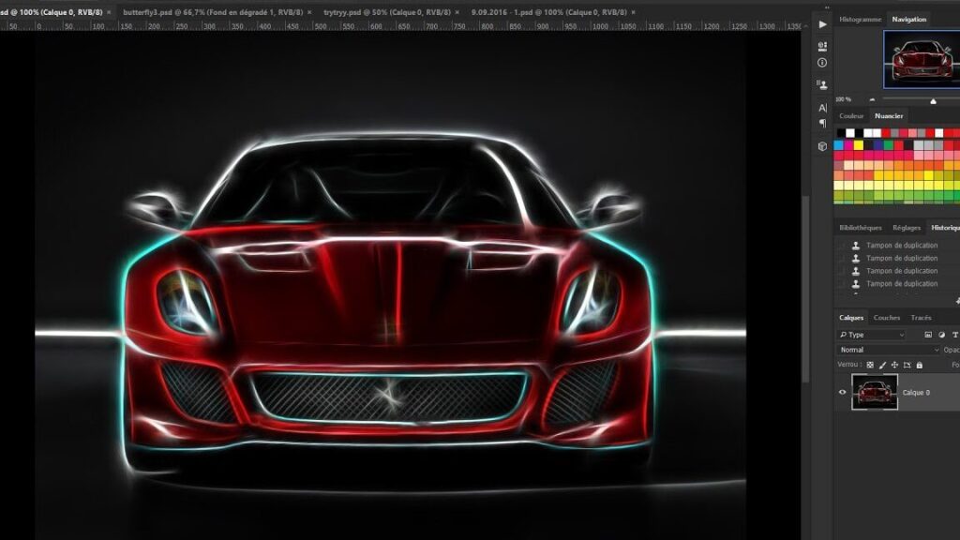The width and height of the screenshot is (960, 540).
Task: Switch to the Calques tab
Action: pyautogui.click(x=851, y=318)
